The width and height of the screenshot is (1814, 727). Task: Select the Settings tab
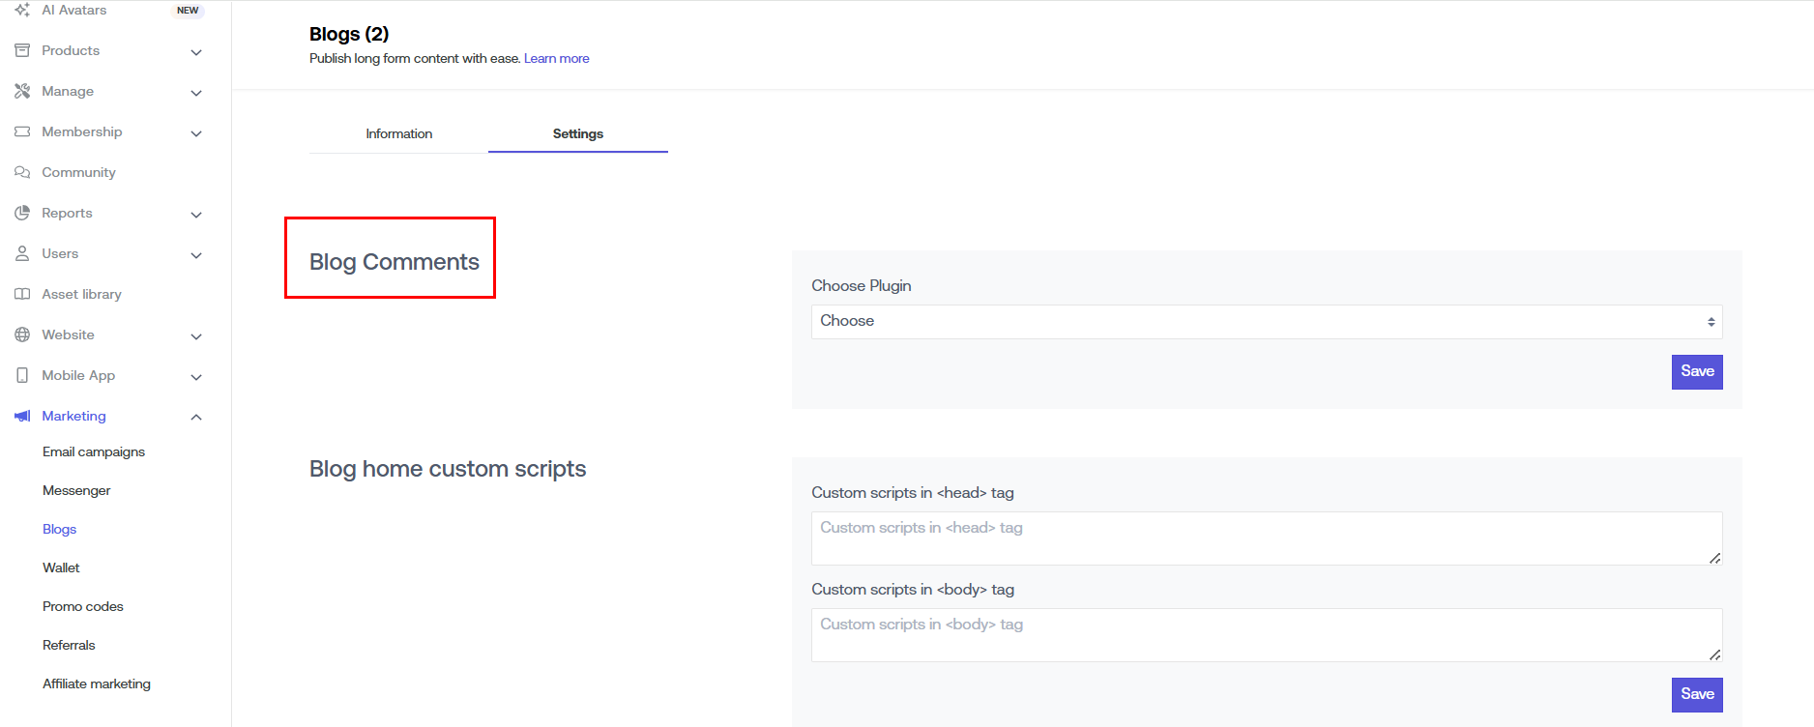pyautogui.click(x=577, y=133)
